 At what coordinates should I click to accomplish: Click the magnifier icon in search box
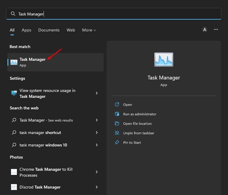pos(13,14)
